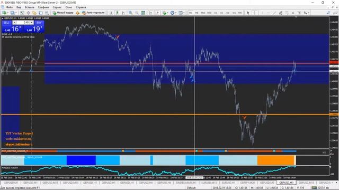Click the Новый ордер button
The image size is (339, 190).
tap(63, 13)
